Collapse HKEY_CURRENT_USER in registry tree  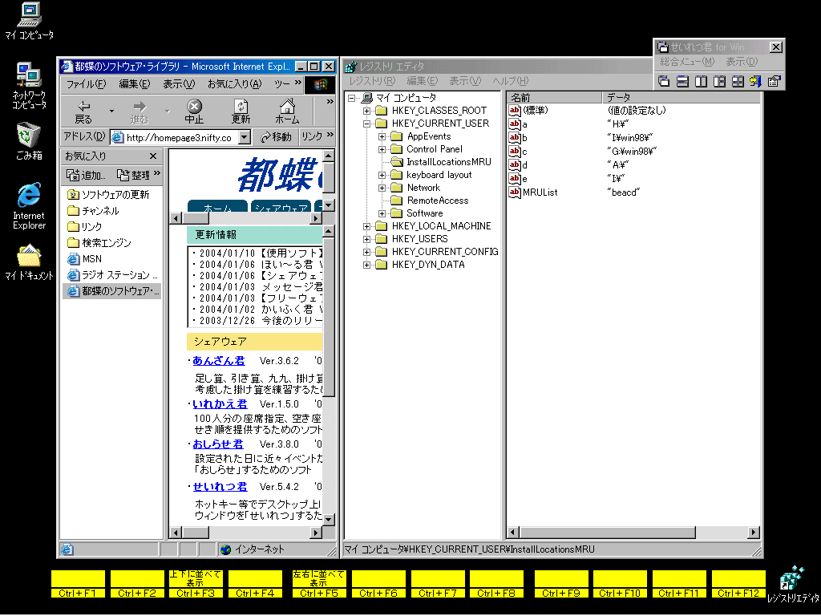(367, 124)
